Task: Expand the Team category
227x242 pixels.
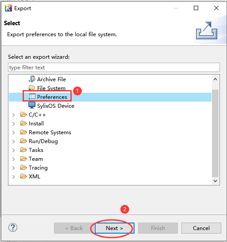Action: click(x=14, y=159)
